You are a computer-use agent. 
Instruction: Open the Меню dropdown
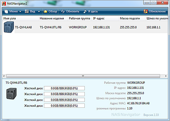coord(13,12)
